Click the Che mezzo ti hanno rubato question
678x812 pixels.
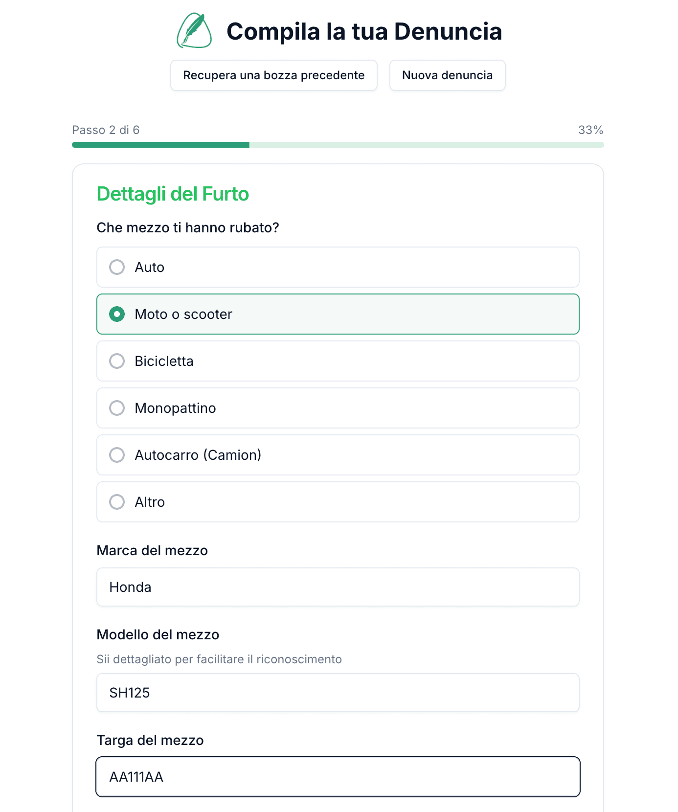[x=188, y=227]
